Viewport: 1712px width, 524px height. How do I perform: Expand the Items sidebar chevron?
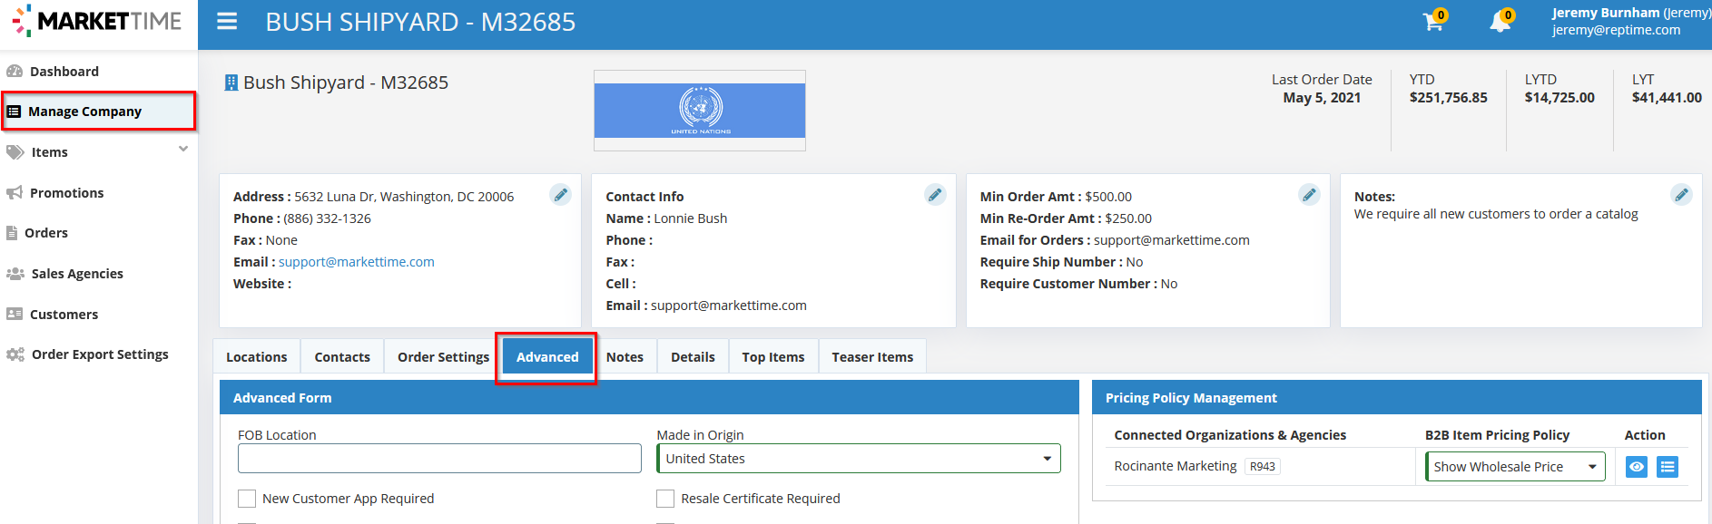coord(183,150)
